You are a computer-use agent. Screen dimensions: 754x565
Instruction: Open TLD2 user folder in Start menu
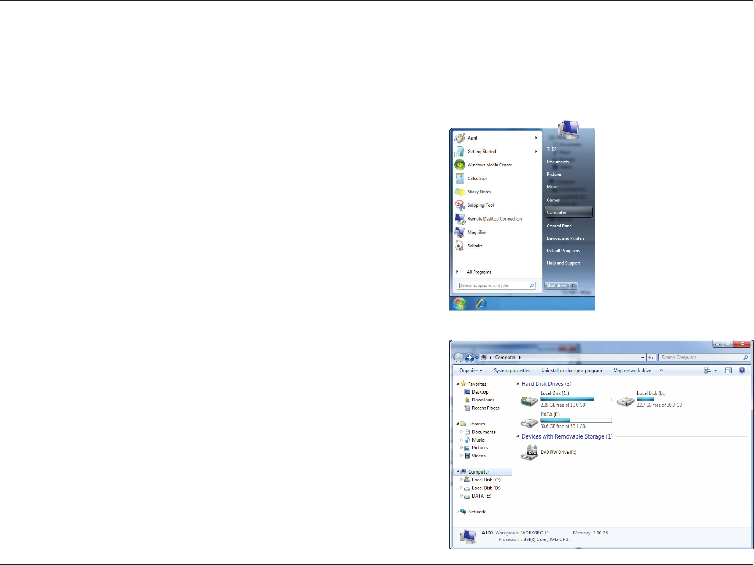(x=552, y=149)
